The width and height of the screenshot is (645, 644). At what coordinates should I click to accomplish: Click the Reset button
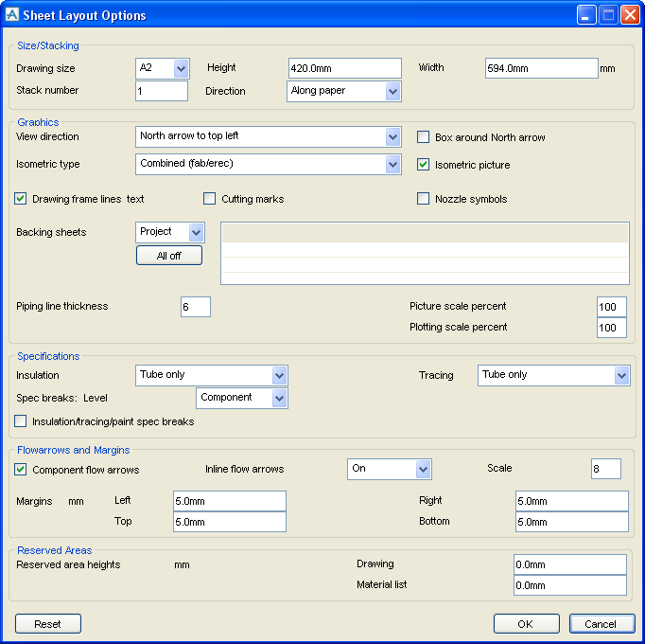[x=48, y=623]
